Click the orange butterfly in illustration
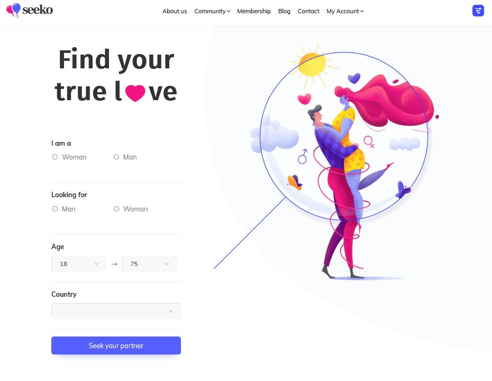The height and width of the screenshot is (381, 492). tap(295, 182)
